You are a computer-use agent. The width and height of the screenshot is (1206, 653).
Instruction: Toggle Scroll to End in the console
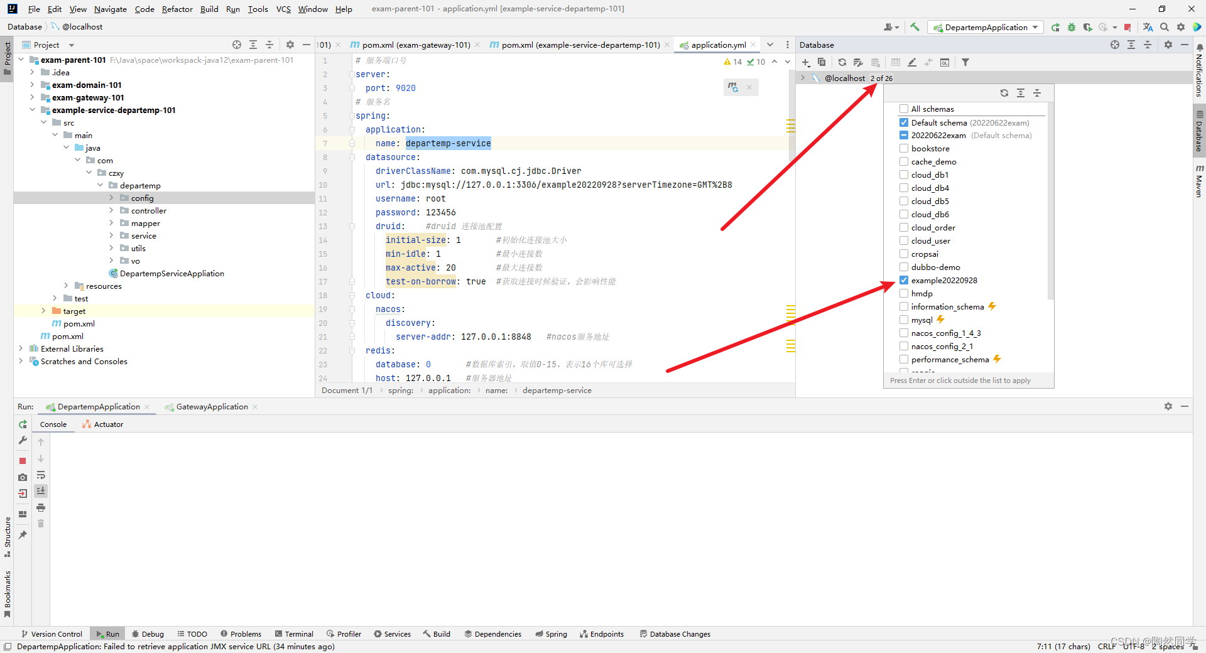click(41, 491)
